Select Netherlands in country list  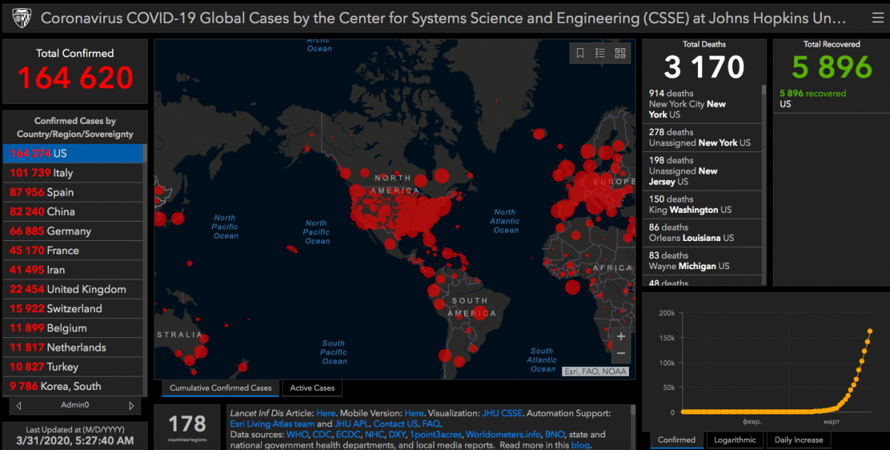click(73, 347)
